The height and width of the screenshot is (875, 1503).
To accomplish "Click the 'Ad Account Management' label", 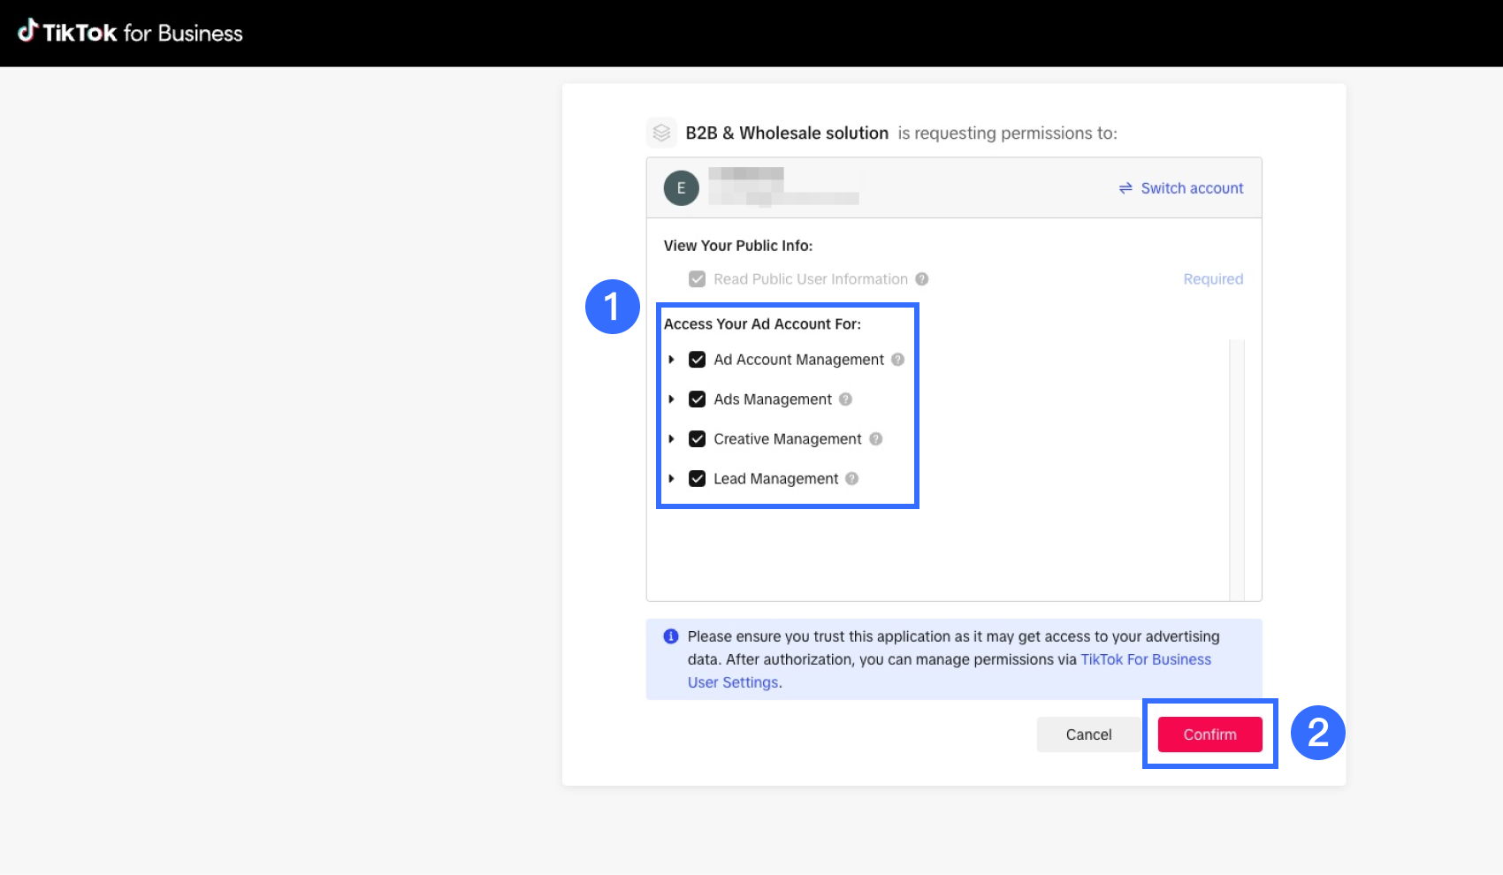I will [799, 360].
